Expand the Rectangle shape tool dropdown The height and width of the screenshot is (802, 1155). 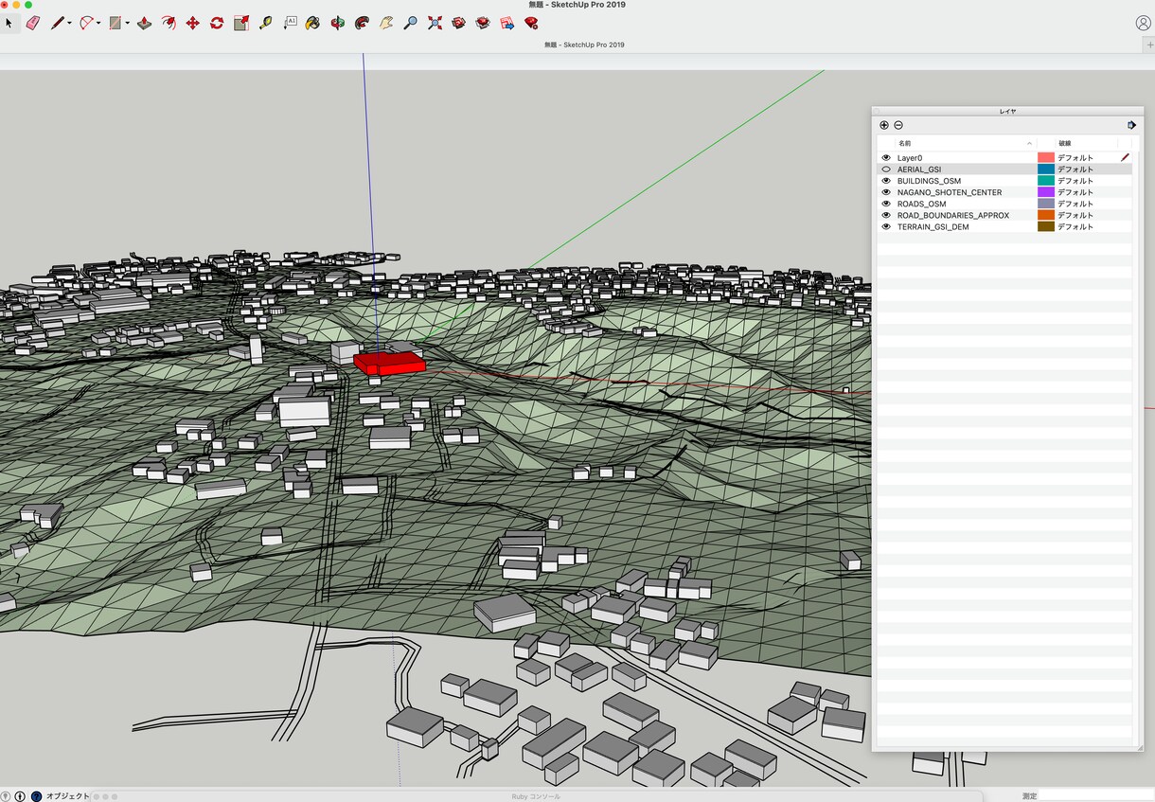(128, 24)
